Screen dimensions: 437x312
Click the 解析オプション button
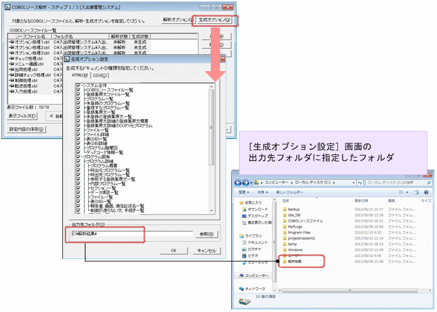[178, 20]
